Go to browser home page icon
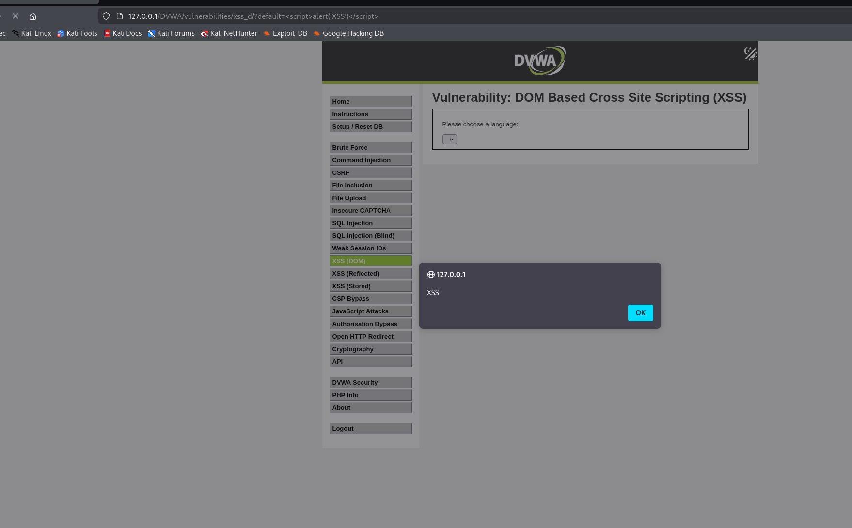 32,16
